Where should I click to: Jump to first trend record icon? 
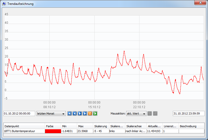(70, 113)
